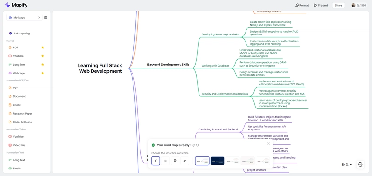
Task: Click the Share button
Action: point(339,5)
